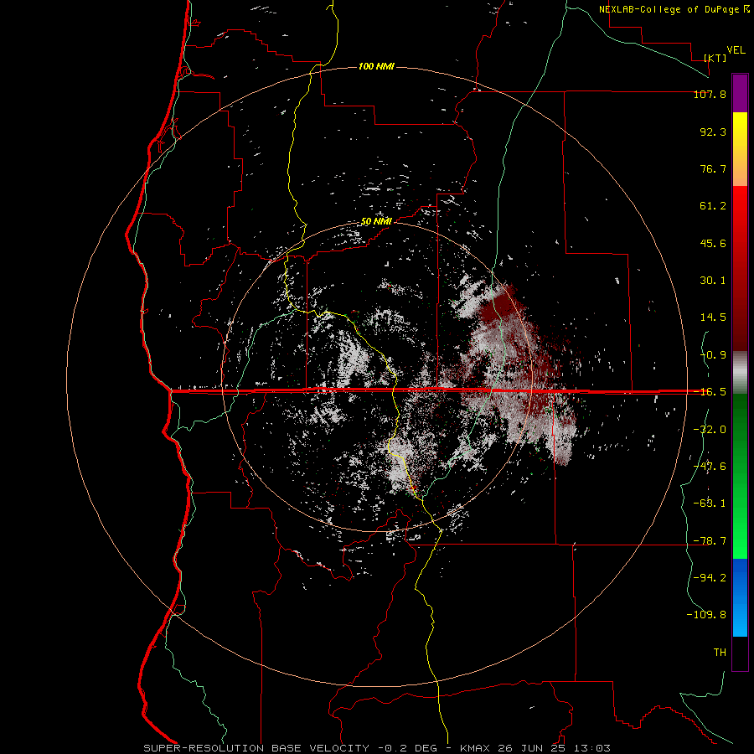Click the dark red velocity echo northeast of radar

[504, 305]
